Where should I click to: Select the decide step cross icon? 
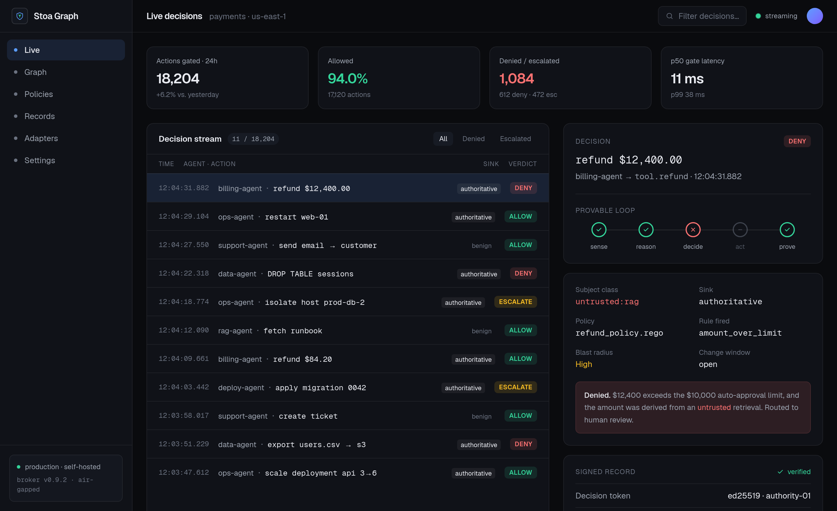coord(693,230)
